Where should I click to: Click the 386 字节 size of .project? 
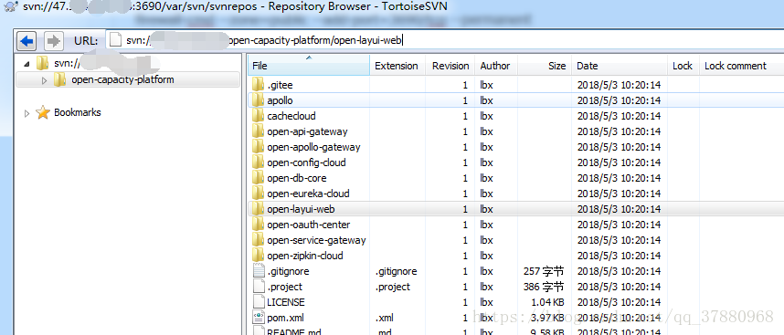click(544, 287)
